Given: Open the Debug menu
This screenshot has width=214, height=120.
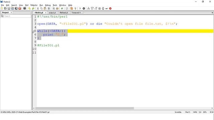Looking at the screenshot, I should (x=48, y=5).
